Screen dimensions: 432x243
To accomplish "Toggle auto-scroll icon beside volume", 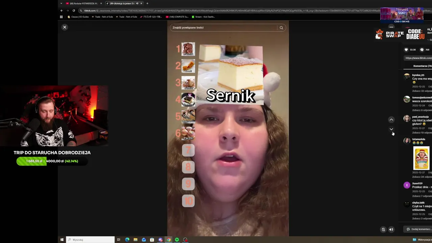I will [x=383, y=230].
